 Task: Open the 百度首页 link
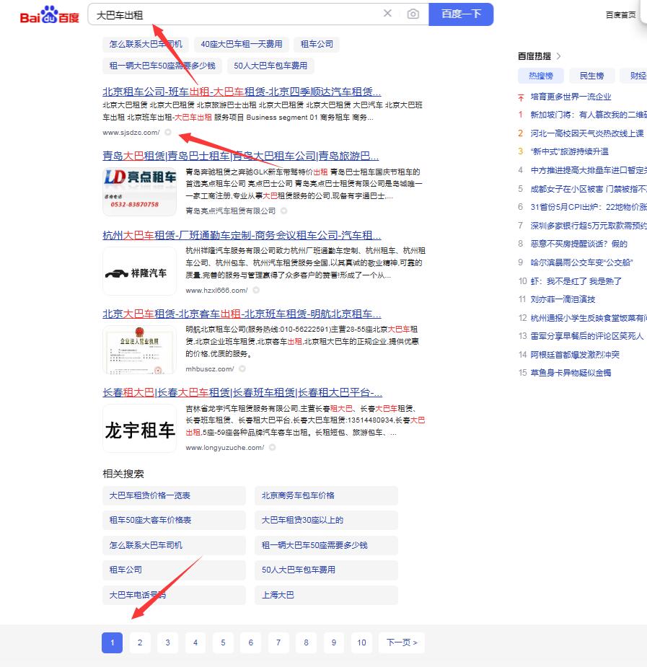pos(620,15)
